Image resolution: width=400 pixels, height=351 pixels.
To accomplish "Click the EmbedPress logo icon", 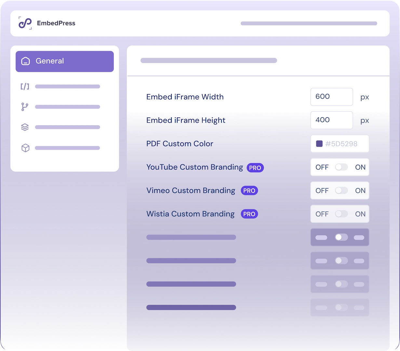I will pyautogui.click(x=25, y=23).
